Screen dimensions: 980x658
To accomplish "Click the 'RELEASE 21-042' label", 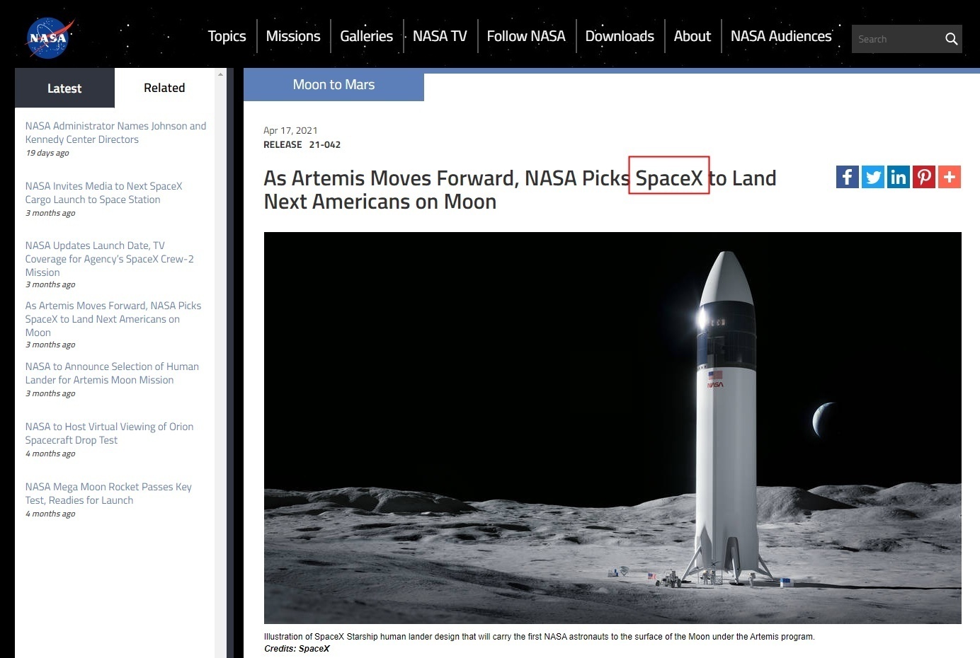I will point(302,144).
